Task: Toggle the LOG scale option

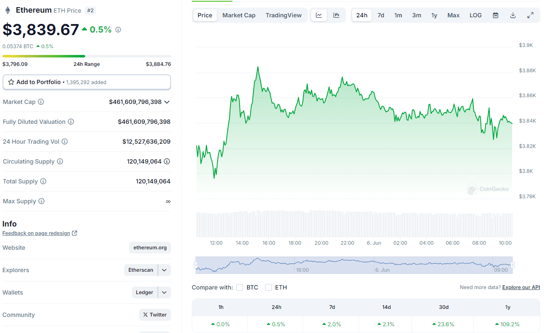Action: tap(475, 15)
